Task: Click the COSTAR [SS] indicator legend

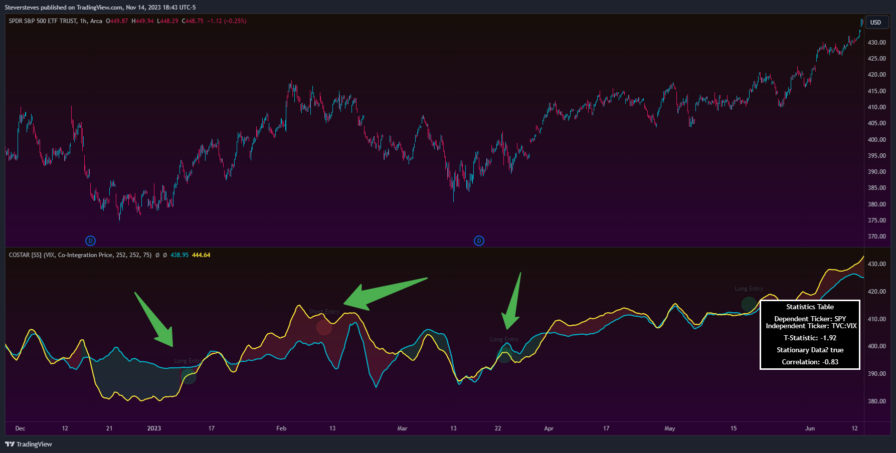Action: pos(80,255)
